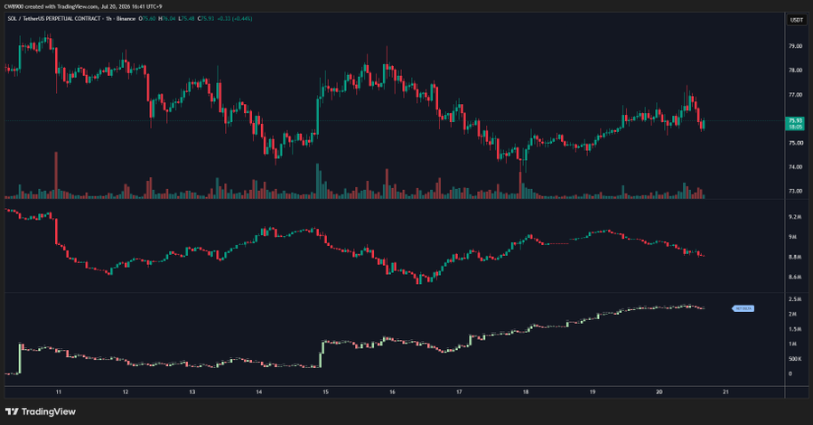Click the 8.8M scale label
This screenshot has height=425, width=813.
(795, 257)
